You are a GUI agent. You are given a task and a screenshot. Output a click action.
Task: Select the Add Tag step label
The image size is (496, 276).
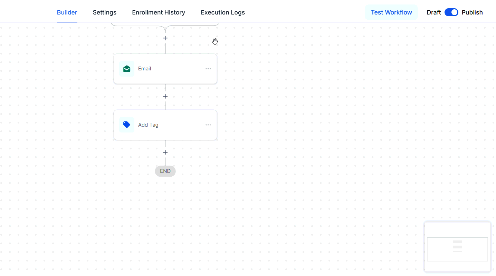pyautogui.click(x=148, y=125)
